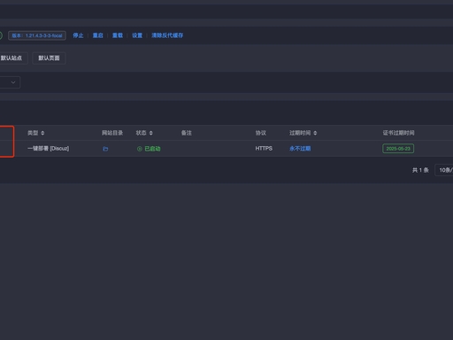Image resolution: width=453 pixels, height=340 pixels.
Task: Click the 永不过期 expiry link
Action: coord(300,149)
